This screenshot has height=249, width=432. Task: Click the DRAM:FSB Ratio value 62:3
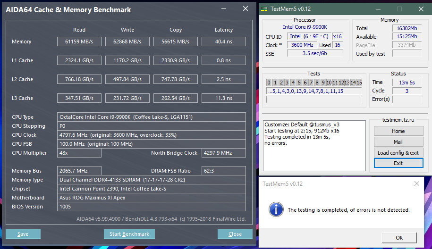[x=224, y=171]
